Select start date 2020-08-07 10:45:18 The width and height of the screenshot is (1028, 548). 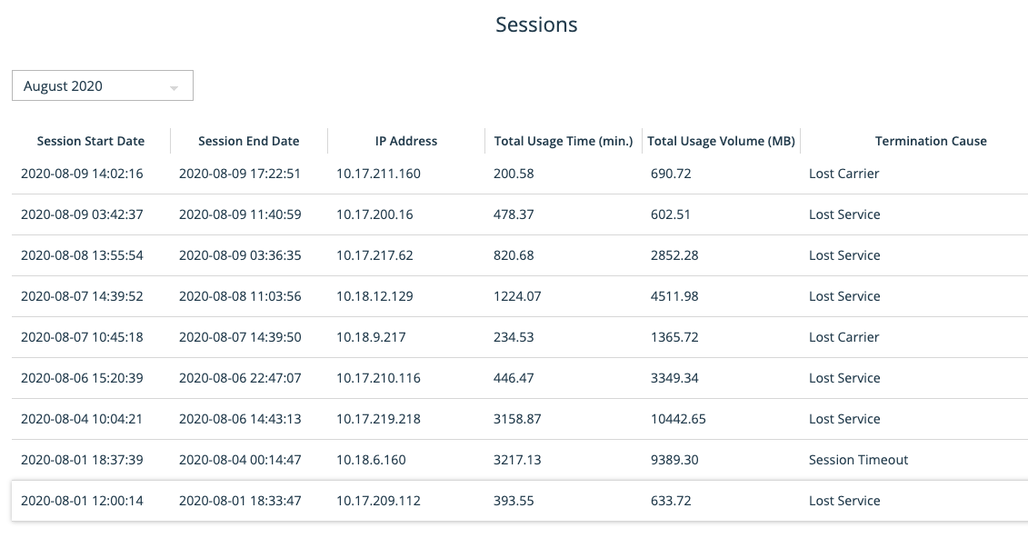(x=82, y=337)
